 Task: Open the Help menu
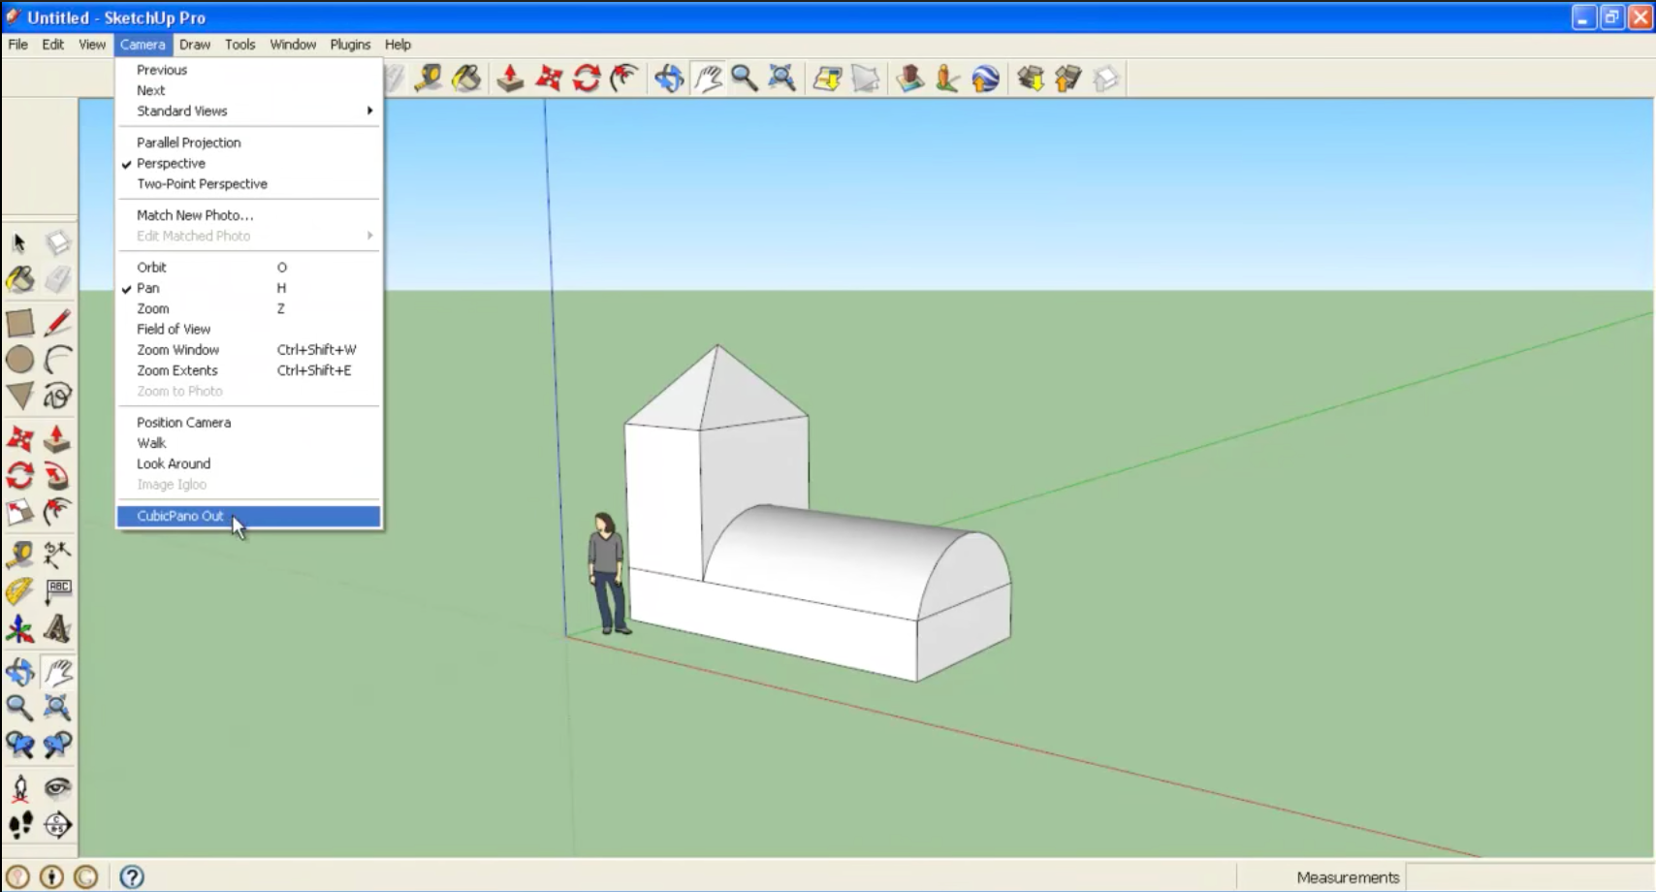(398, 45)
